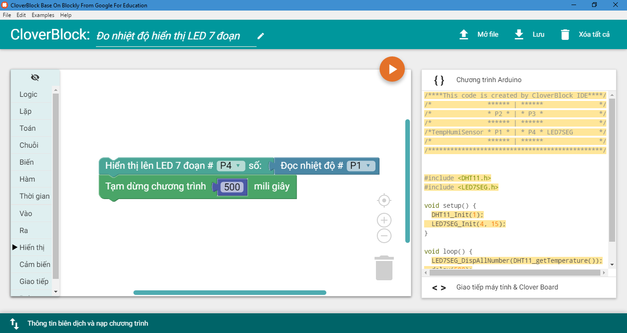The height and width of the screenshot is (333, 627).
Task: Select the Giao tiếp block category
Action: click(x=32, y=282)
